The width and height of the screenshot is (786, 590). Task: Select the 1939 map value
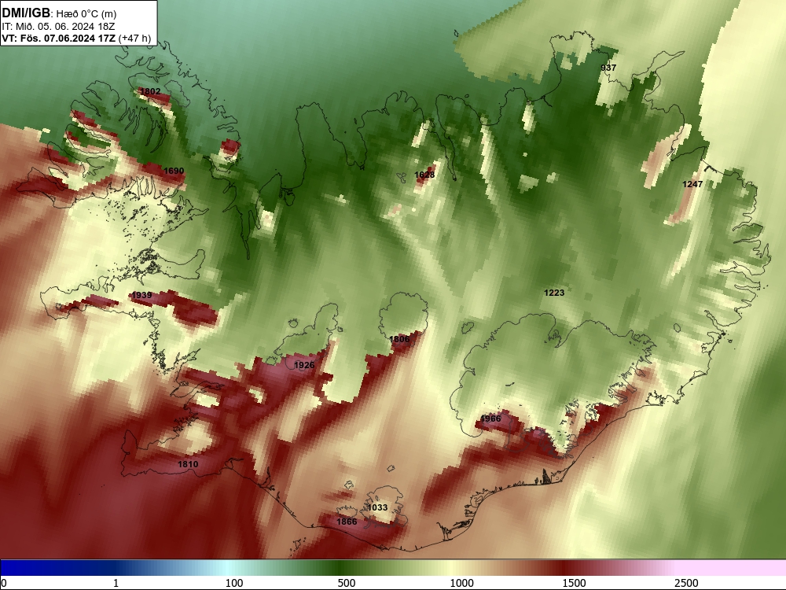coord(141,295)
